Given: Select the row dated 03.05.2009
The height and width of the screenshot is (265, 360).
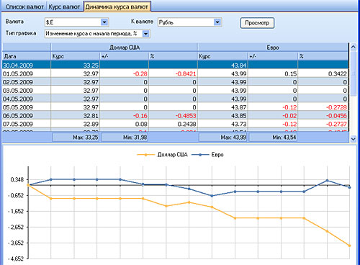Looking at the screenshot, I should pos(175,90).
